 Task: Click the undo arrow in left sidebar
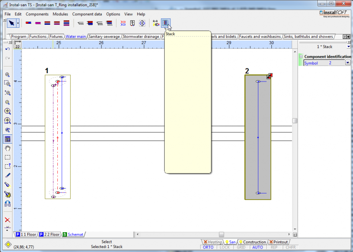[x=8, y=49]
